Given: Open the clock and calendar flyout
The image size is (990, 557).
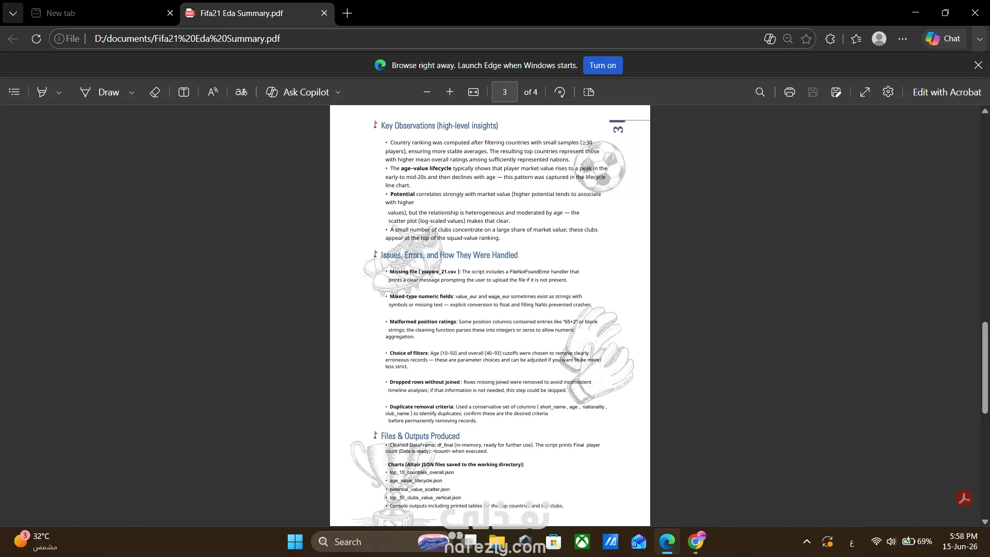Looking at the screenshot, I should [x=960, y=542].
